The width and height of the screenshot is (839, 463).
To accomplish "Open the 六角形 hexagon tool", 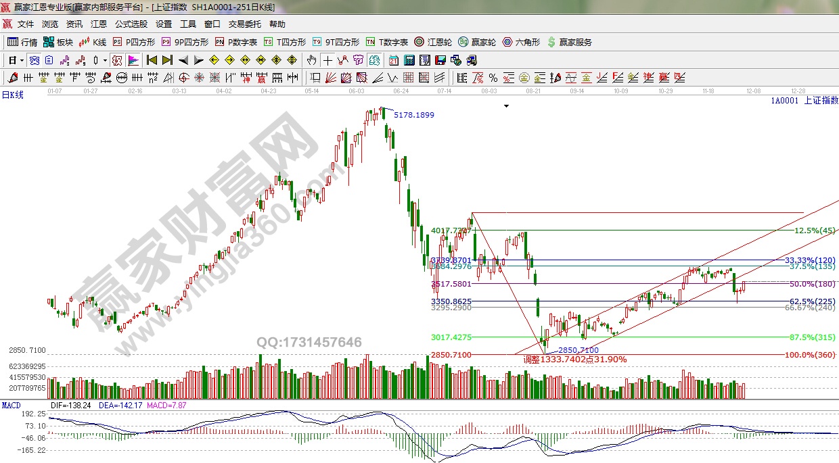I will click(521, 42).
